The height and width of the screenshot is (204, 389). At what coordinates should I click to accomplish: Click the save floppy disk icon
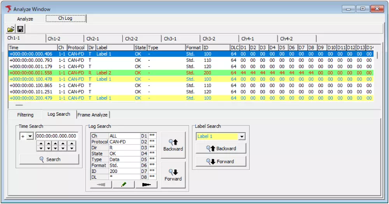[20, 29]
